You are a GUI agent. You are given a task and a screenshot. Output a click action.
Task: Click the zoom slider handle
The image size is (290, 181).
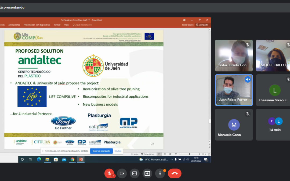(189, 154)
